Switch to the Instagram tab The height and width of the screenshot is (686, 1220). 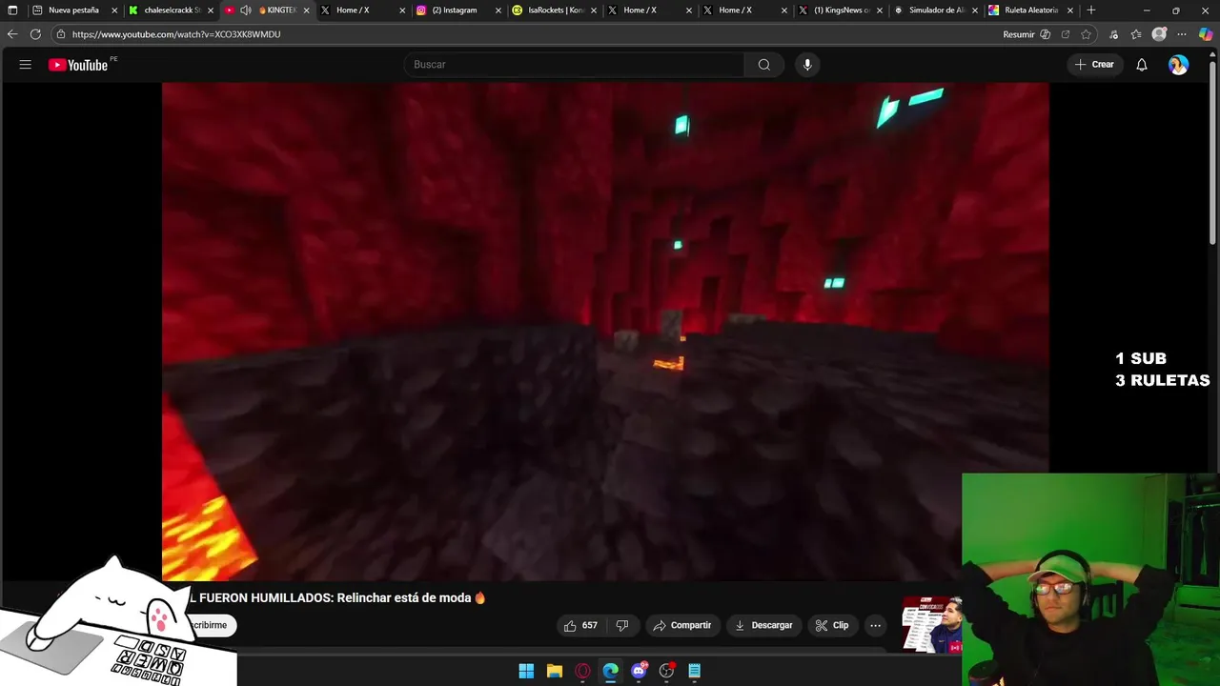point(457,10)
